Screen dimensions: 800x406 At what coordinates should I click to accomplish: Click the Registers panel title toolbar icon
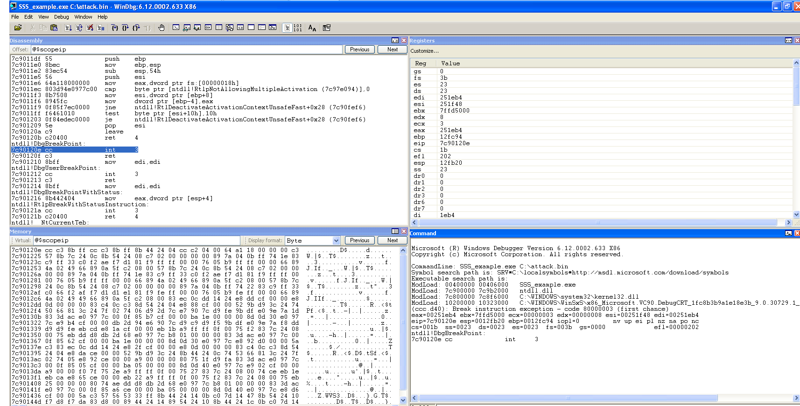pyautogui.click(x=789, y=41)
